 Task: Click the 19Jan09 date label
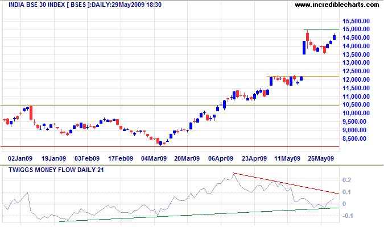(54, 158)
